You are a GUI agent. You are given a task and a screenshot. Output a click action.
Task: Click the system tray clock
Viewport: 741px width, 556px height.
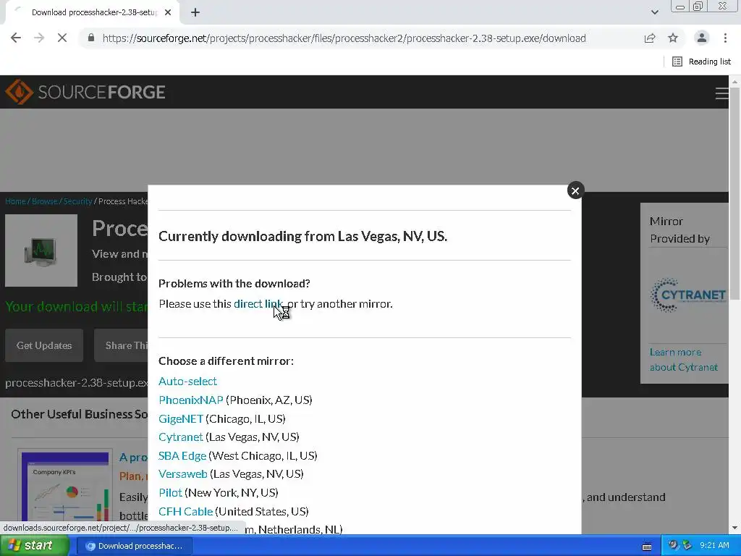click(x=714, y=546)
